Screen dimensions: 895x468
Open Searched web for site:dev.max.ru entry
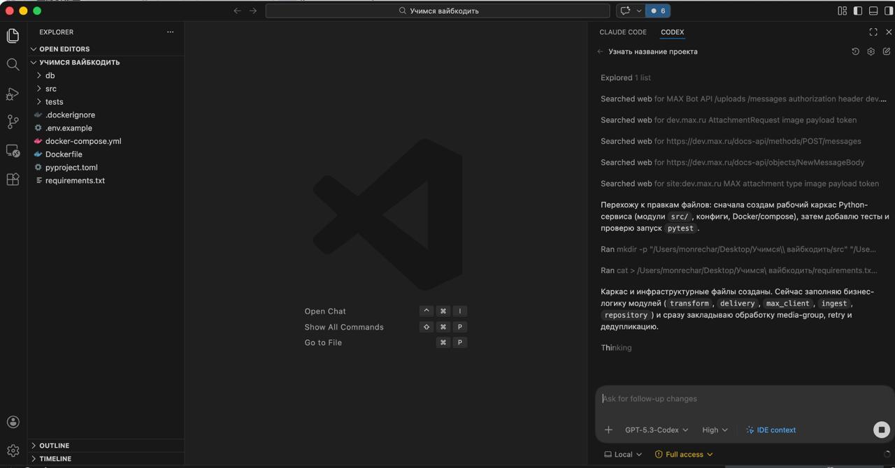click(740, 184)
